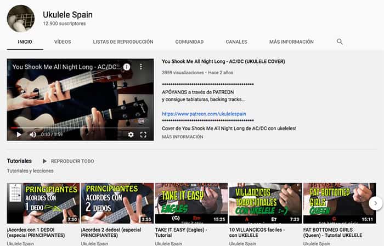Switch to the Vídeos tab
384x246 pixels.
(63, 42)
